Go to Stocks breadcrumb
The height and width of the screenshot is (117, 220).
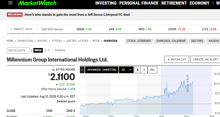click(57, 41)
